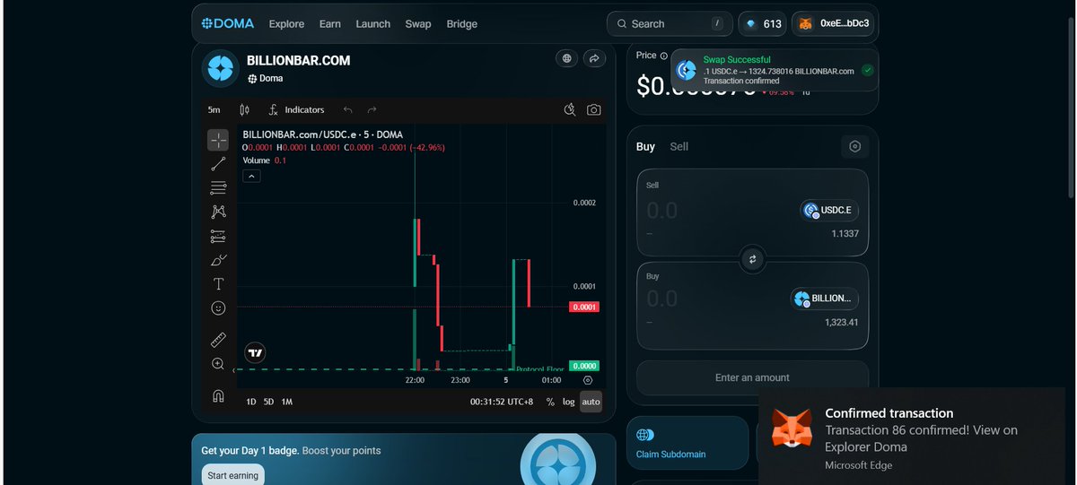Screen dimensions: 1077x485
Task: Open chart axis settings gear
Action: tap(588, 380)
